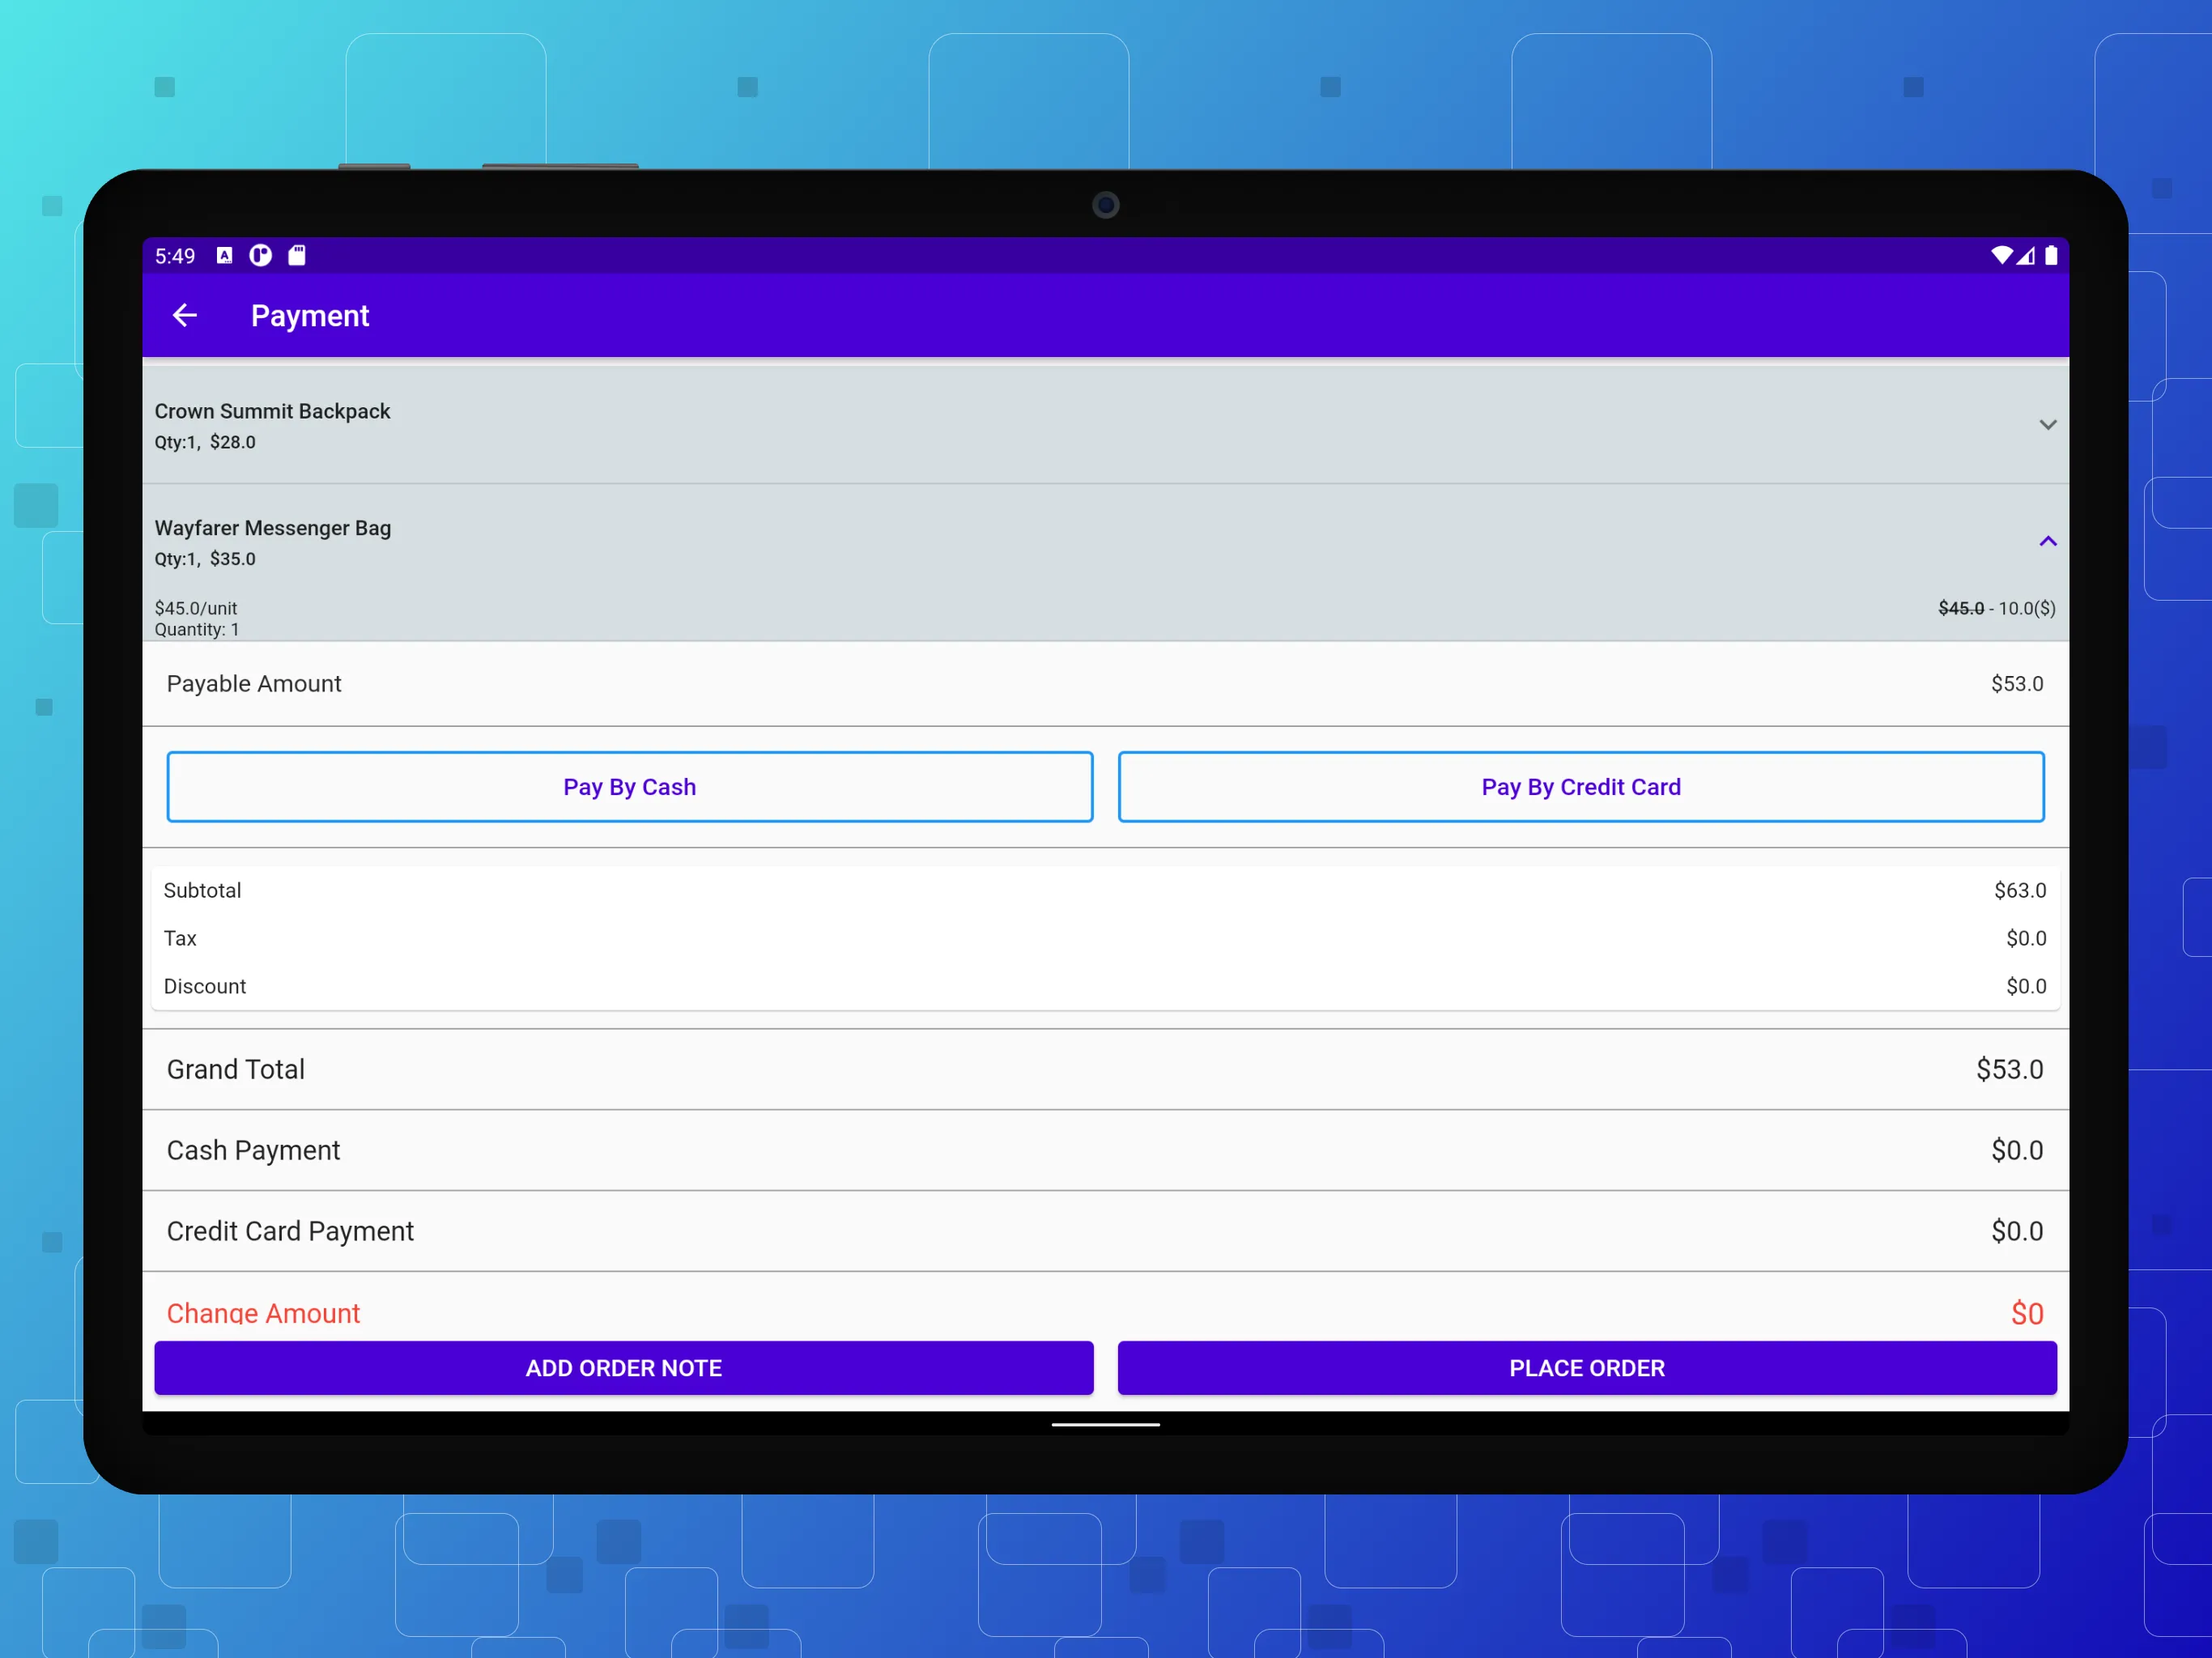This screenshot has height=1658, width=2212.
Task: Toggle Pay By Cash payment method
Action: [x=629, y=787]
